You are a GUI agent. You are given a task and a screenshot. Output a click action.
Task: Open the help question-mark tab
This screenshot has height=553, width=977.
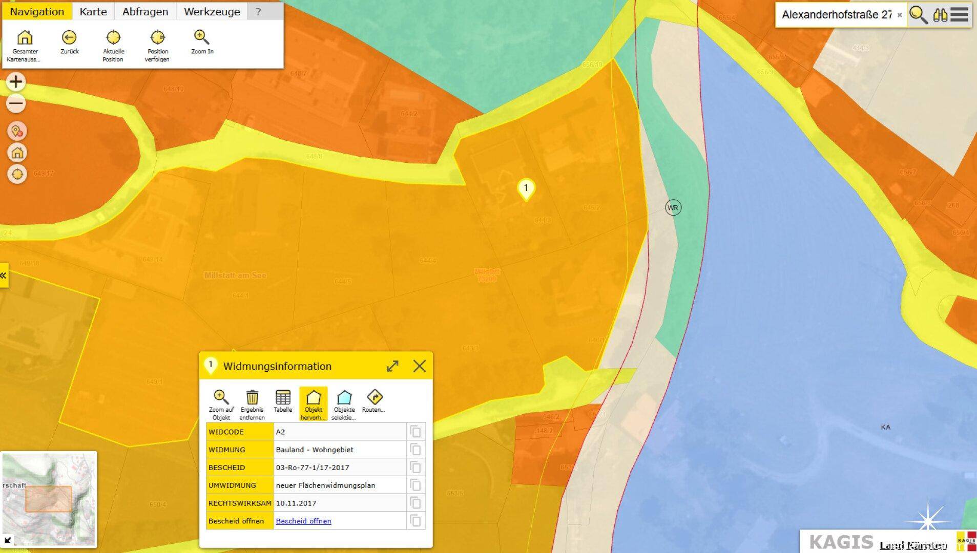click(x=258, y=11)
